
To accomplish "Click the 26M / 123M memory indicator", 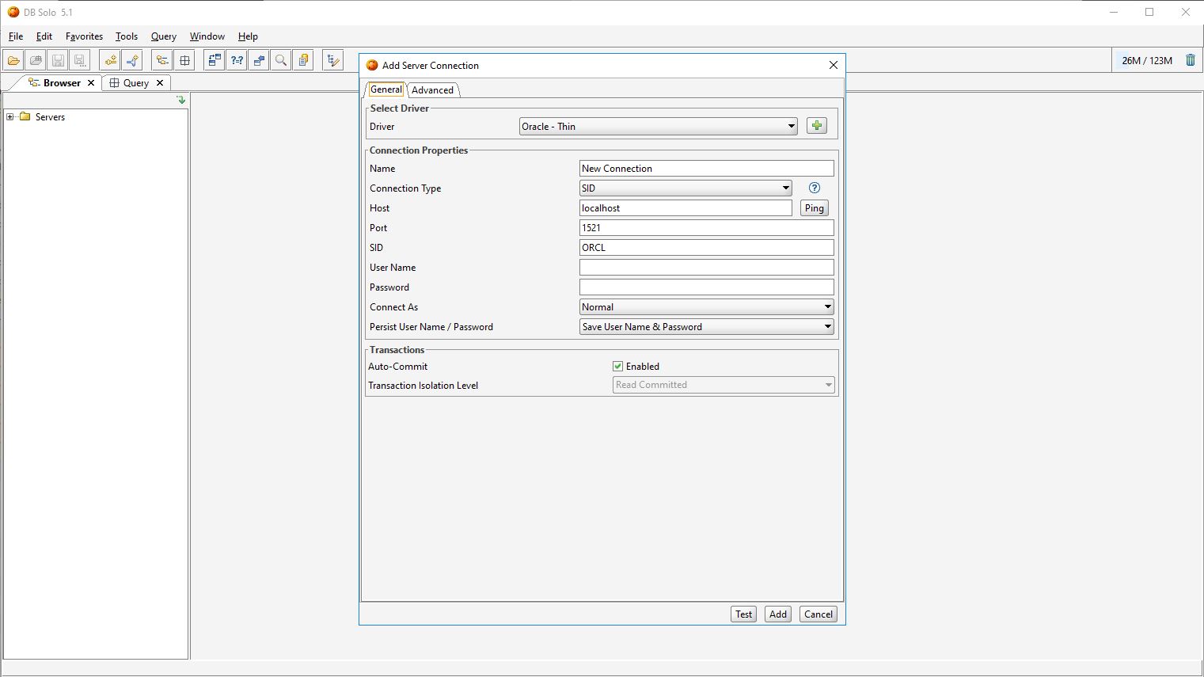I will tap(1147, 60).
